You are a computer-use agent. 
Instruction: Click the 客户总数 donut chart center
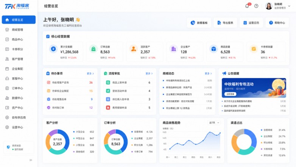coord(58,142)
